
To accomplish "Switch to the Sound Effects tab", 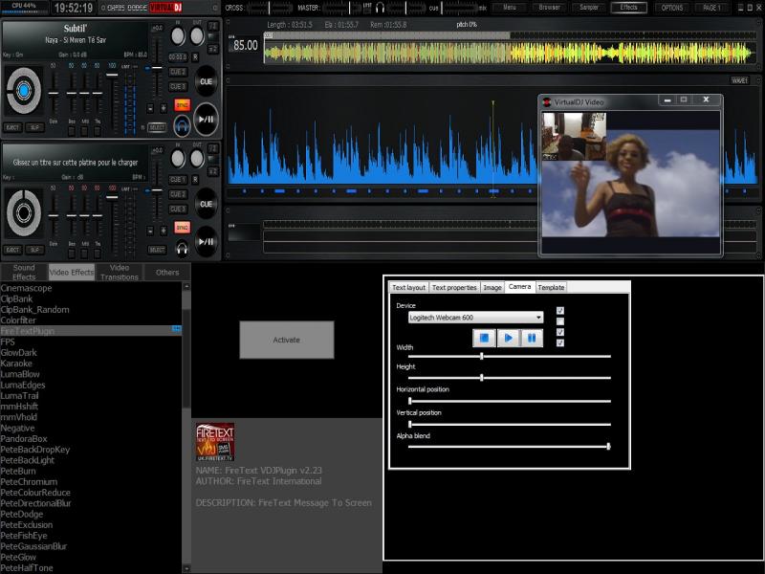I will pyautogui.click(x=24, y=273).
